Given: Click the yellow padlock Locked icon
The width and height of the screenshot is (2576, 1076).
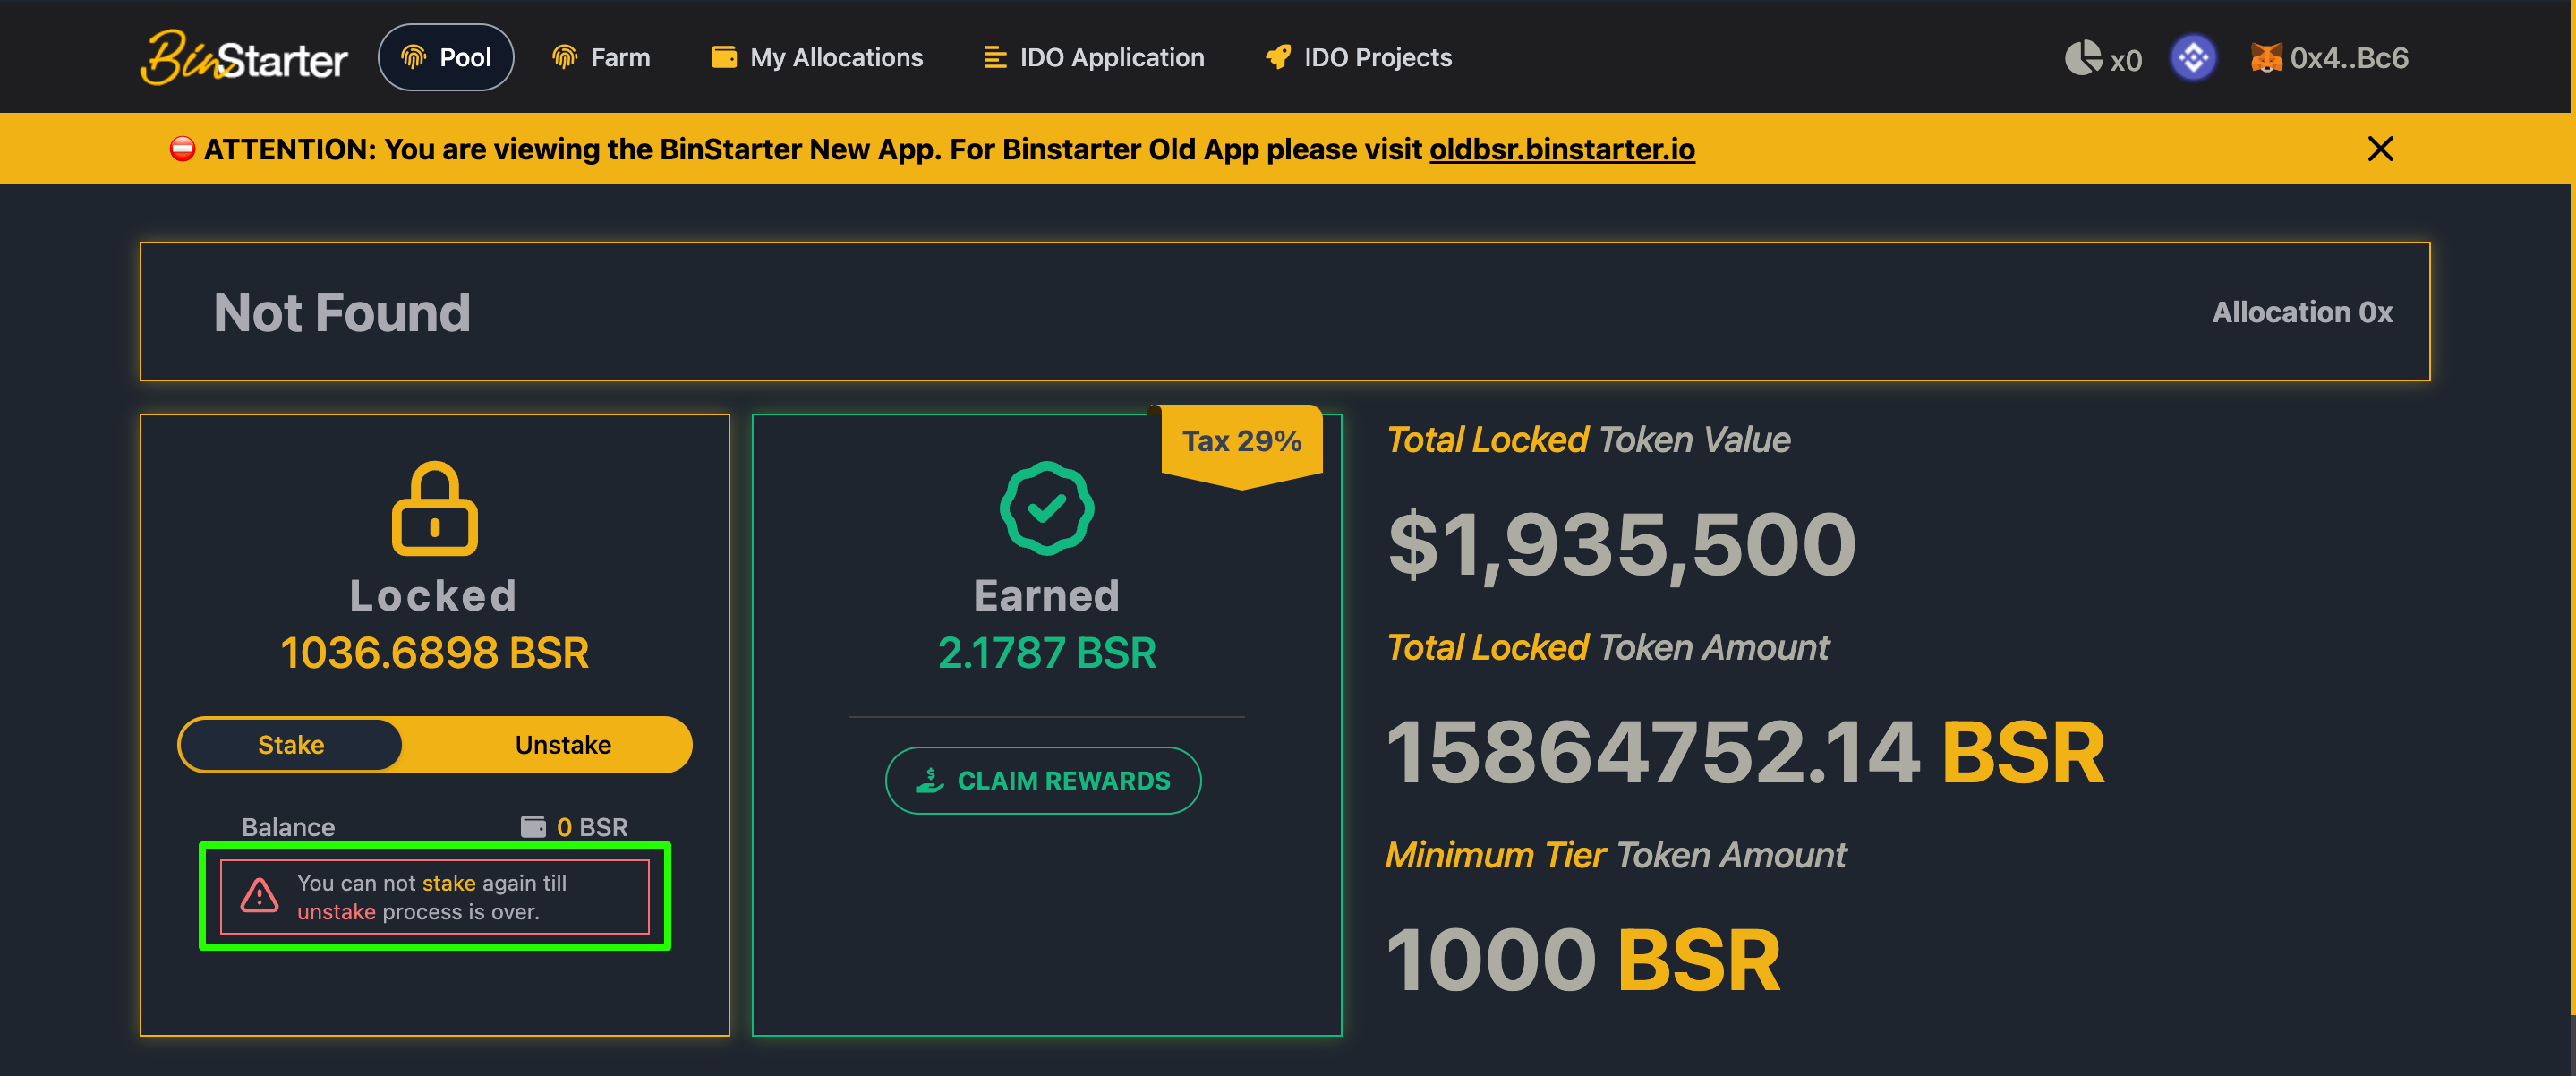Looking at the screenshot, I should pyautogui.click(x=434, y=508).
